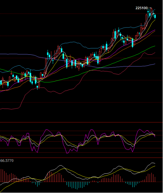Select the green moving average line's right end

(x=155, y=46)
